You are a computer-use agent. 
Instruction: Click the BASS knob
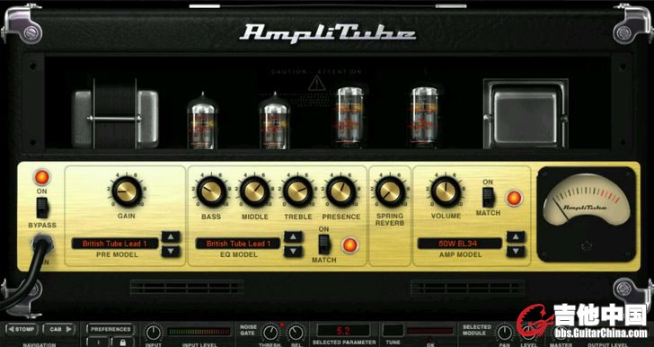point(211,192)
